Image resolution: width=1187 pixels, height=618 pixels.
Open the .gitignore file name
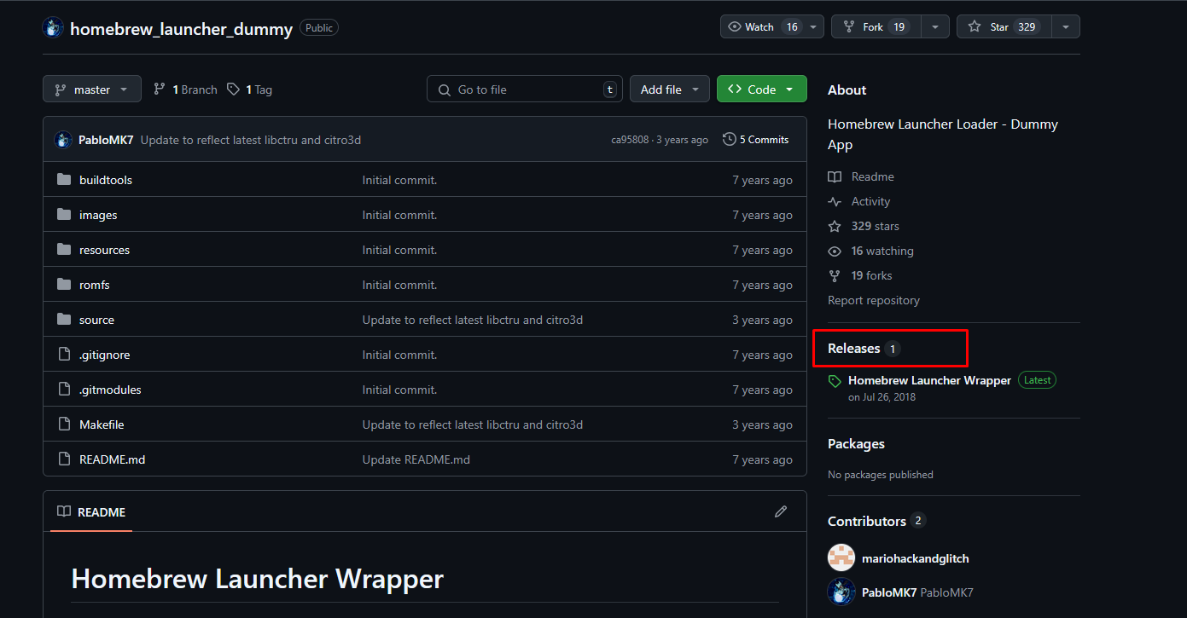105,355
